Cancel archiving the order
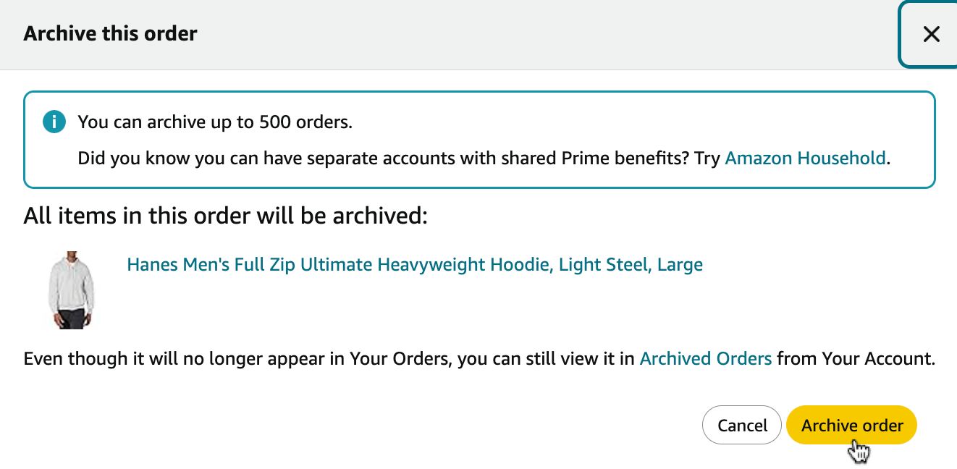 point(742,425)
